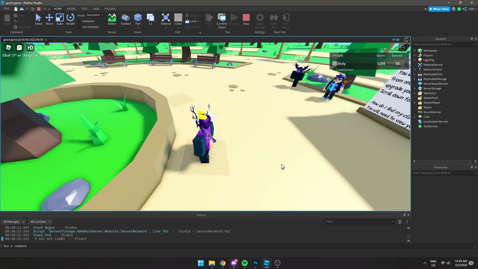This screenshot has width=478, height=269.
Task: Stop the running playtest
Action: point(246,19)
